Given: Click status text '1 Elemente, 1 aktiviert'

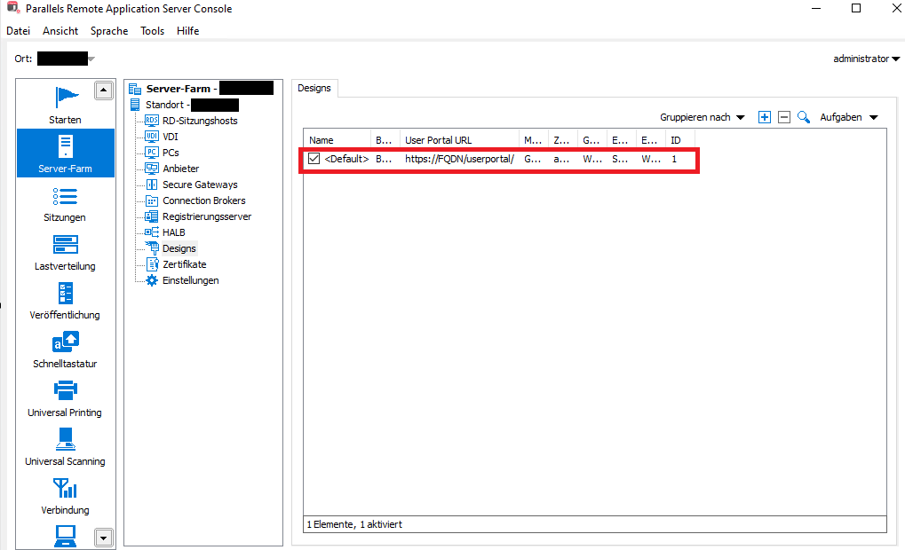Looking at the screenshot, I should pos(354,524).
